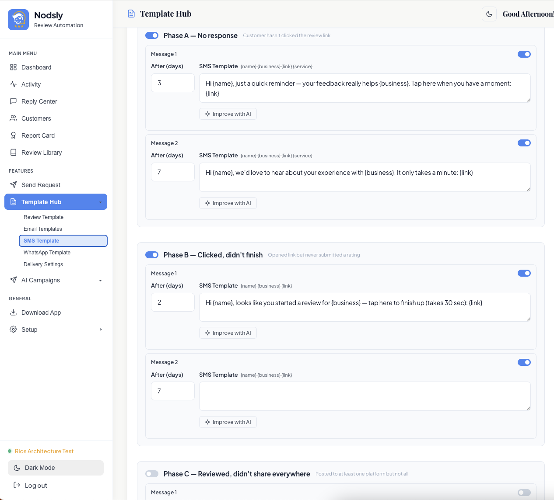554x500 pixels.
Task: Click the Setup gear icon
Action: click(x=14, y=330)
